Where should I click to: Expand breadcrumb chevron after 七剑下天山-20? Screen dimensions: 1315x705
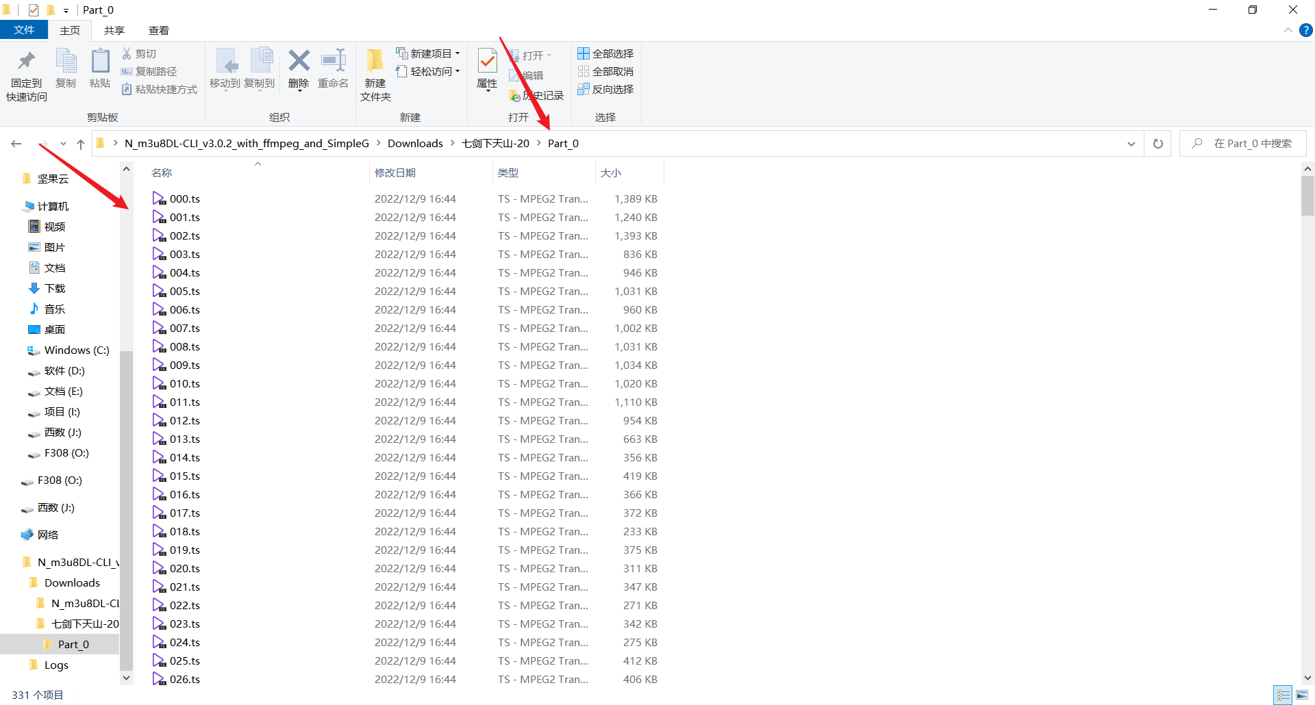[538, 143]
